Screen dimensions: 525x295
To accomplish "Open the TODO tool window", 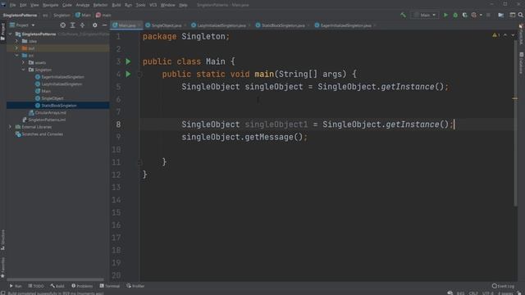I will (x=36, y=286).
